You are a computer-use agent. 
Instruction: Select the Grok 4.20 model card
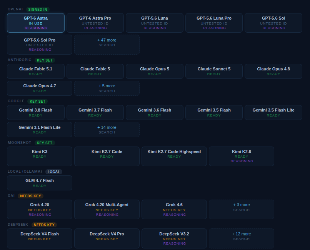coord(40,210)
